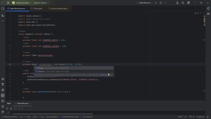
Task: Open the Structure tool window in left sidebar
Action: coord(3,16)
